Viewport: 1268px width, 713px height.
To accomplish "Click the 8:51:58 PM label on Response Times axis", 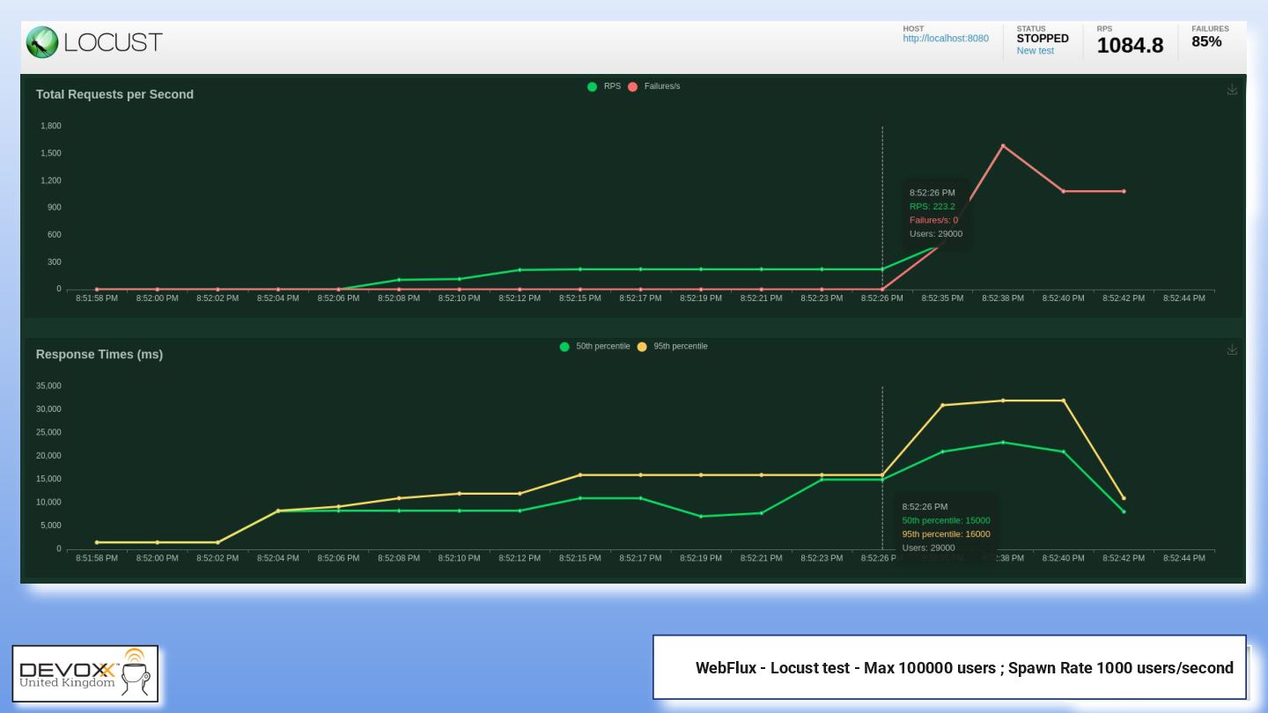I will click(97, 558).
